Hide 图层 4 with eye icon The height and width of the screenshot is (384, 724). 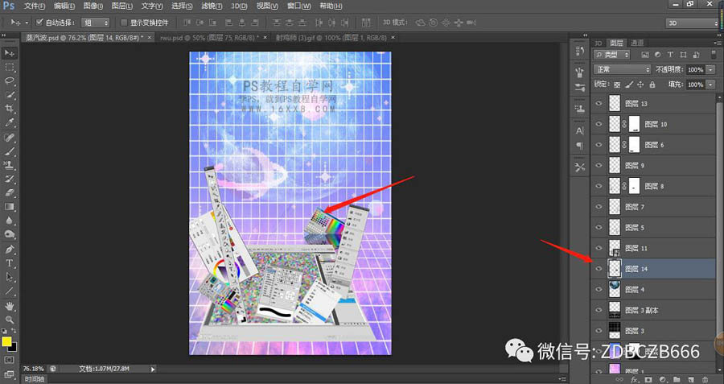599,289
